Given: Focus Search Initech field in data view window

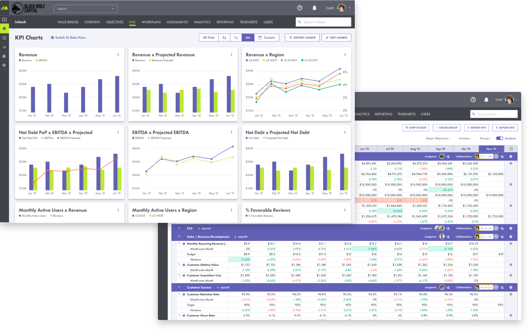Looking at the screenshot, I should [494, 114].
